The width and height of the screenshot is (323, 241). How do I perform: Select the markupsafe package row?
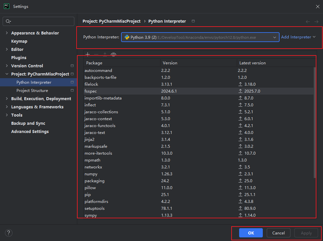point(199,146)
